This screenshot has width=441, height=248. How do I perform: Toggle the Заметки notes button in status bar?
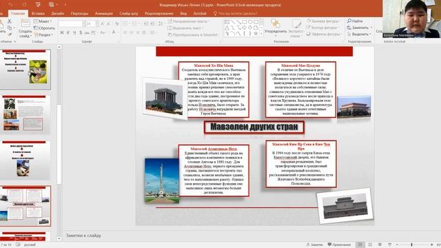click(x=314, y=245)
